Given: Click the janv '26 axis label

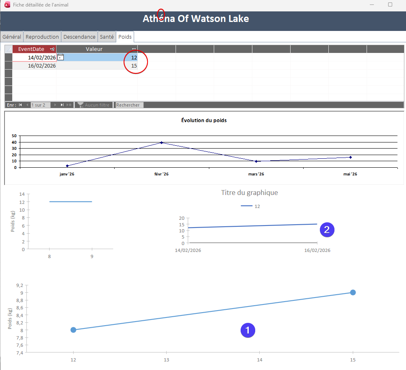Looking at the screenshot, I should (x=67, y=174).
